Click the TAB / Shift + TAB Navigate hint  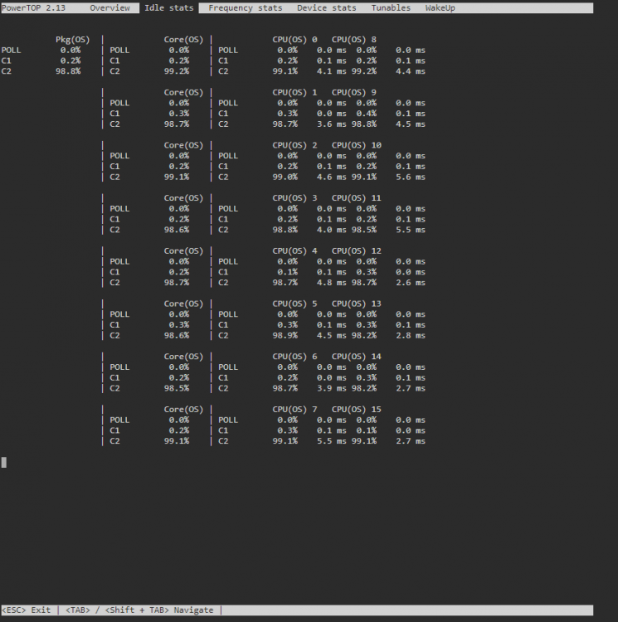pos(139,610)
